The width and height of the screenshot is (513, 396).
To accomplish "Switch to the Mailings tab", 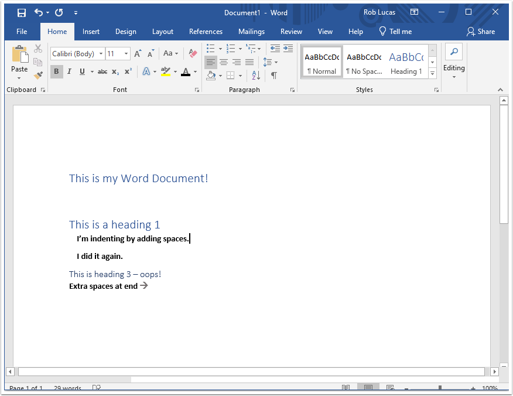I will pos(252,32).
